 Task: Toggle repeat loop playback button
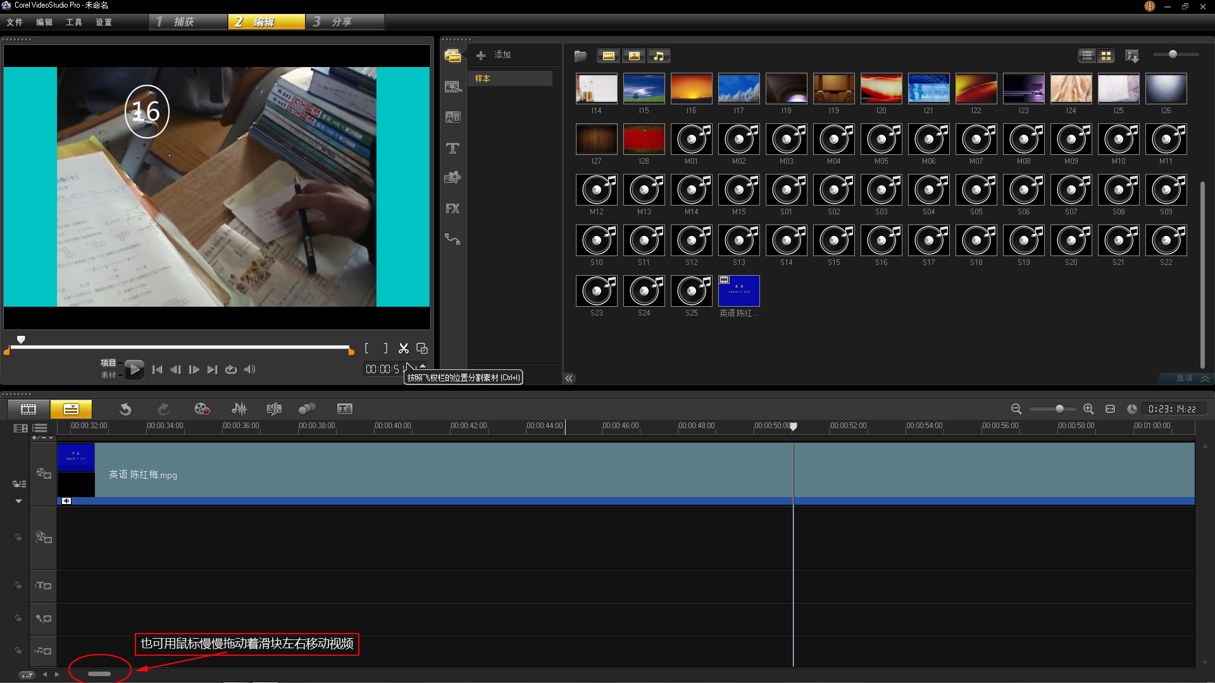coord(231,369)
